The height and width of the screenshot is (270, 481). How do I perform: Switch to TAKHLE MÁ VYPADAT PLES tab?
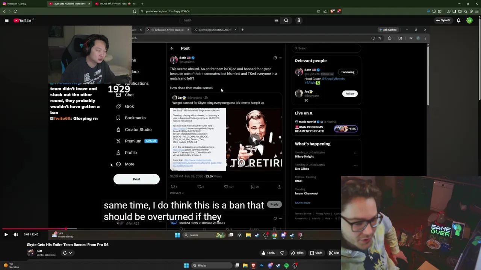pos(116,4)
